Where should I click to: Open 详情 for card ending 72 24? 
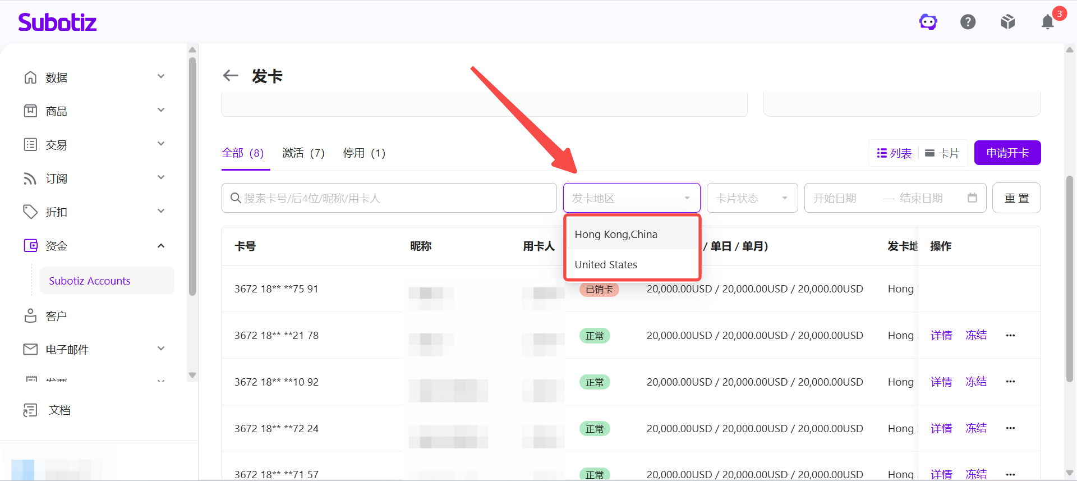pos(941,428)
